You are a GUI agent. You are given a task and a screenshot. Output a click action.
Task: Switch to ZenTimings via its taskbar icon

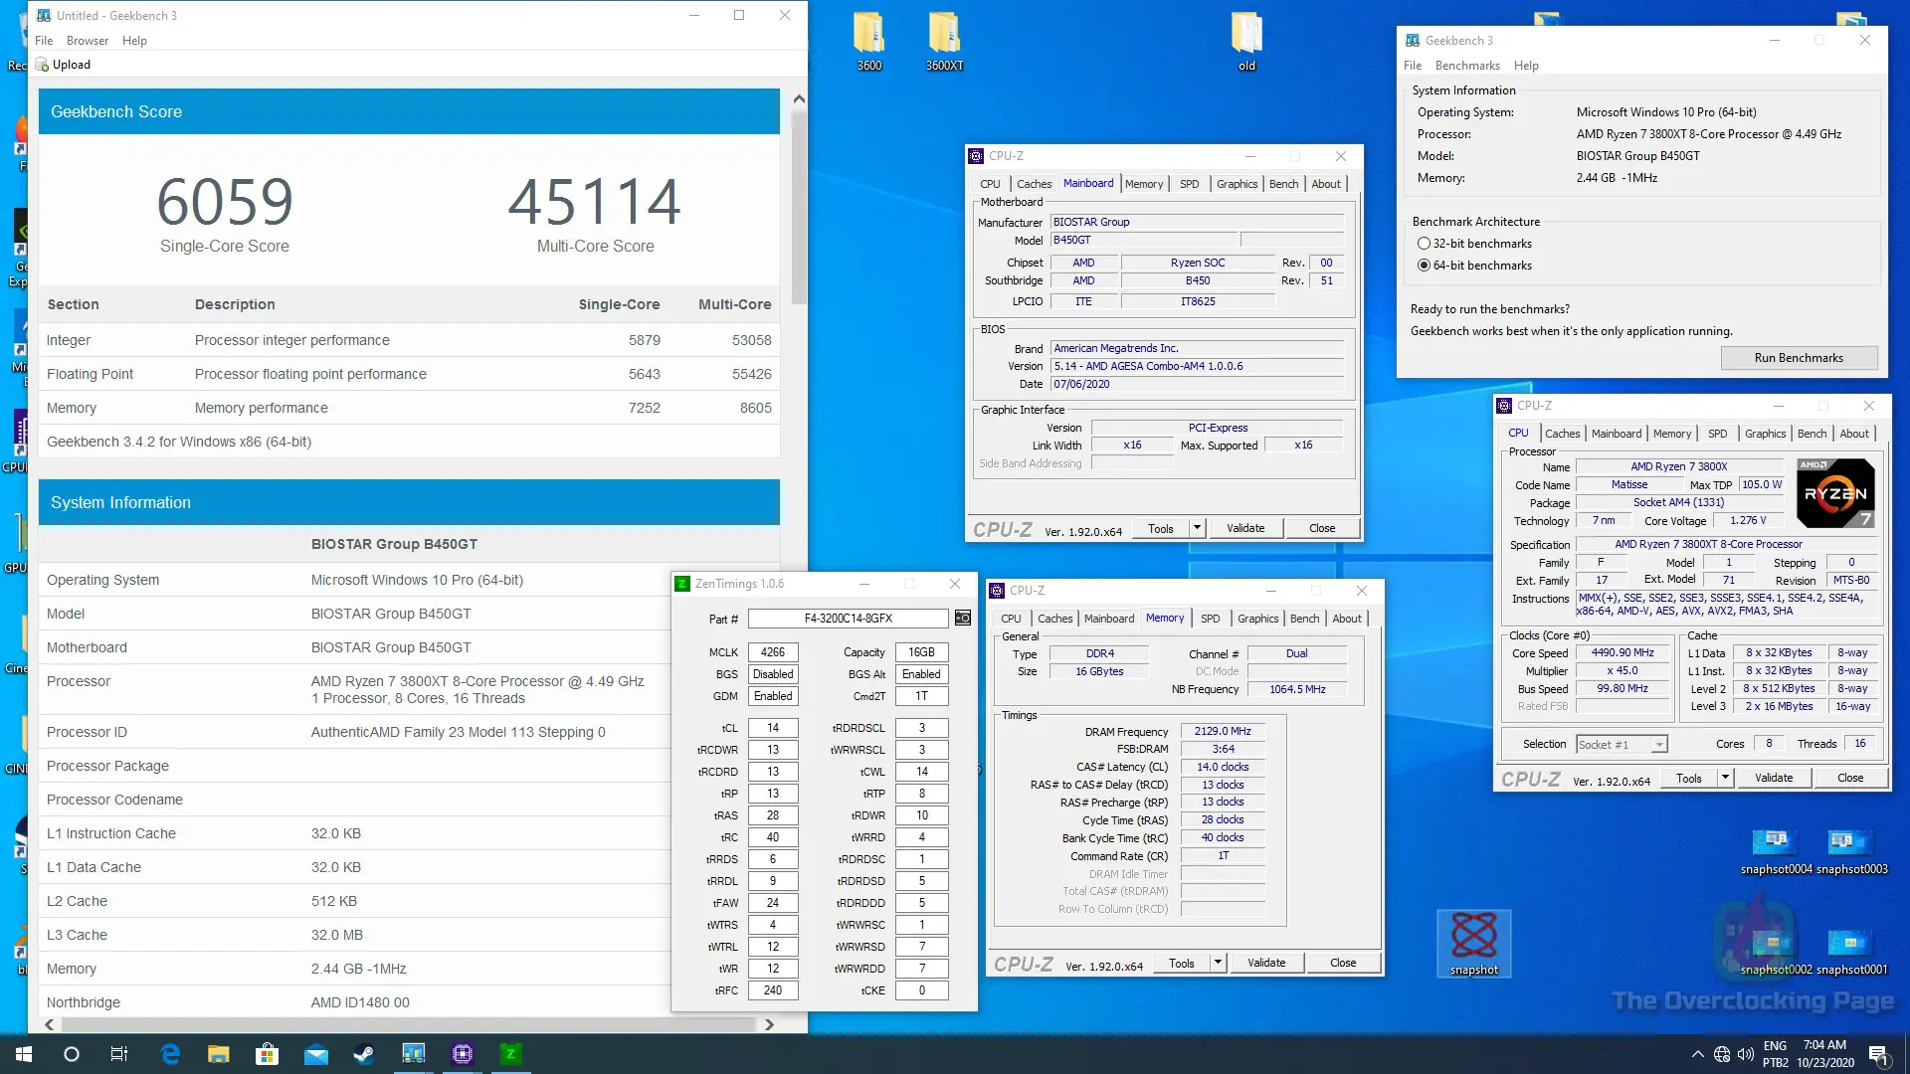point(510,1054)
